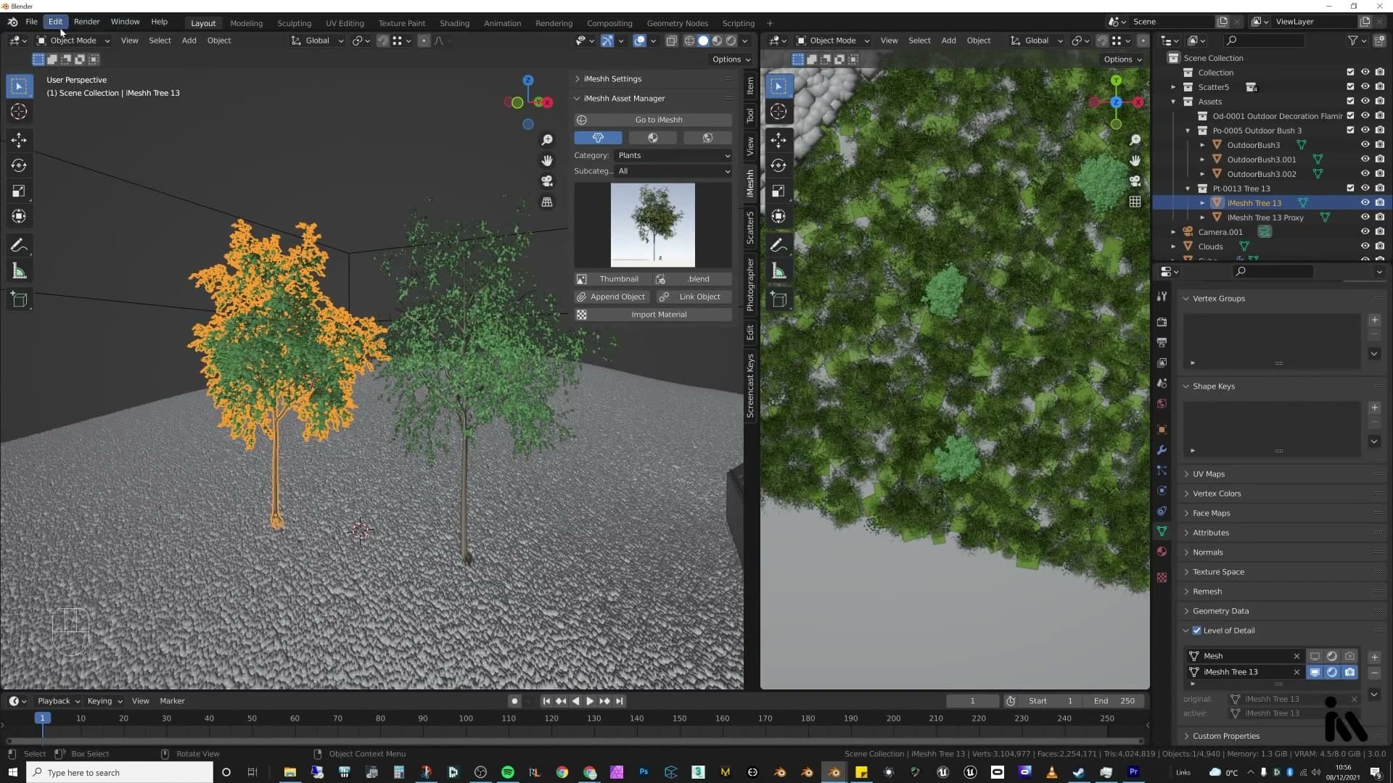Open Spotify from the taskbar
The width and height of the screenshot is (1393, 783).
tap(508, 772)
